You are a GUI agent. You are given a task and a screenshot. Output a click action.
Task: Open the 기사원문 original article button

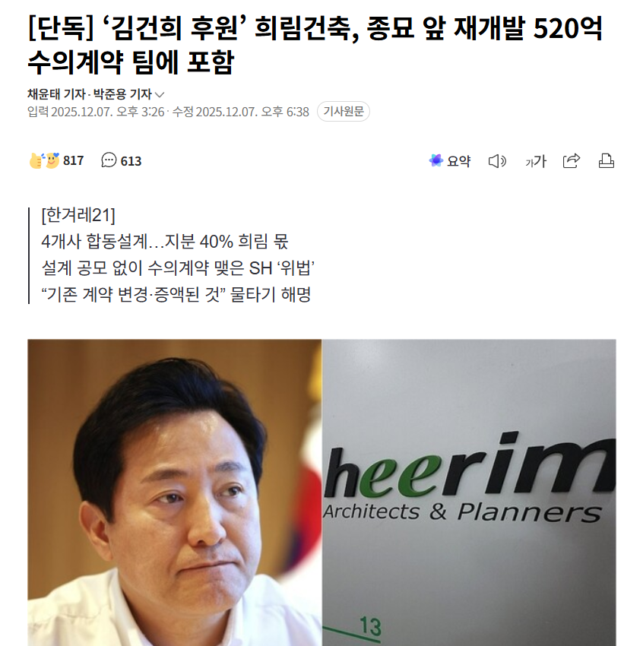(344, 111)
